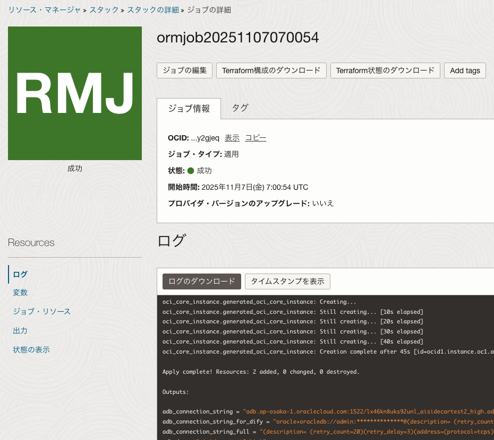The image size is (494, 440).
Task: Click ジョブ・タイプ: 適用 text
Action: click(x=203, y=154)
